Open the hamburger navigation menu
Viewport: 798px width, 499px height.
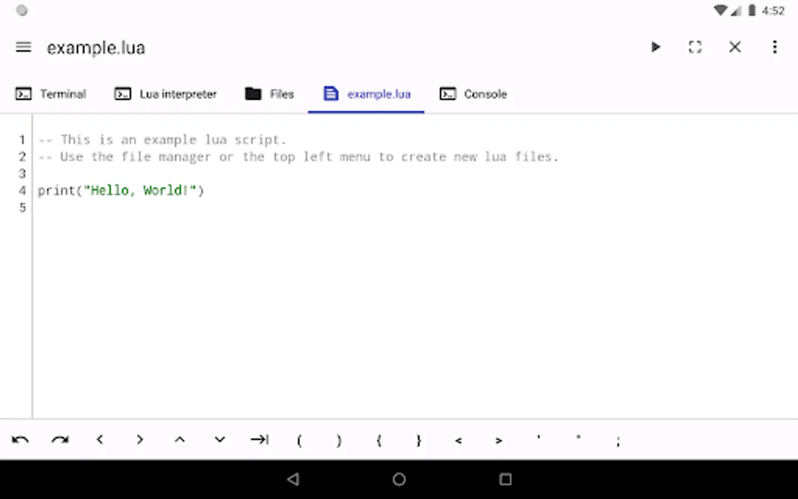click(x=23, y=47)
